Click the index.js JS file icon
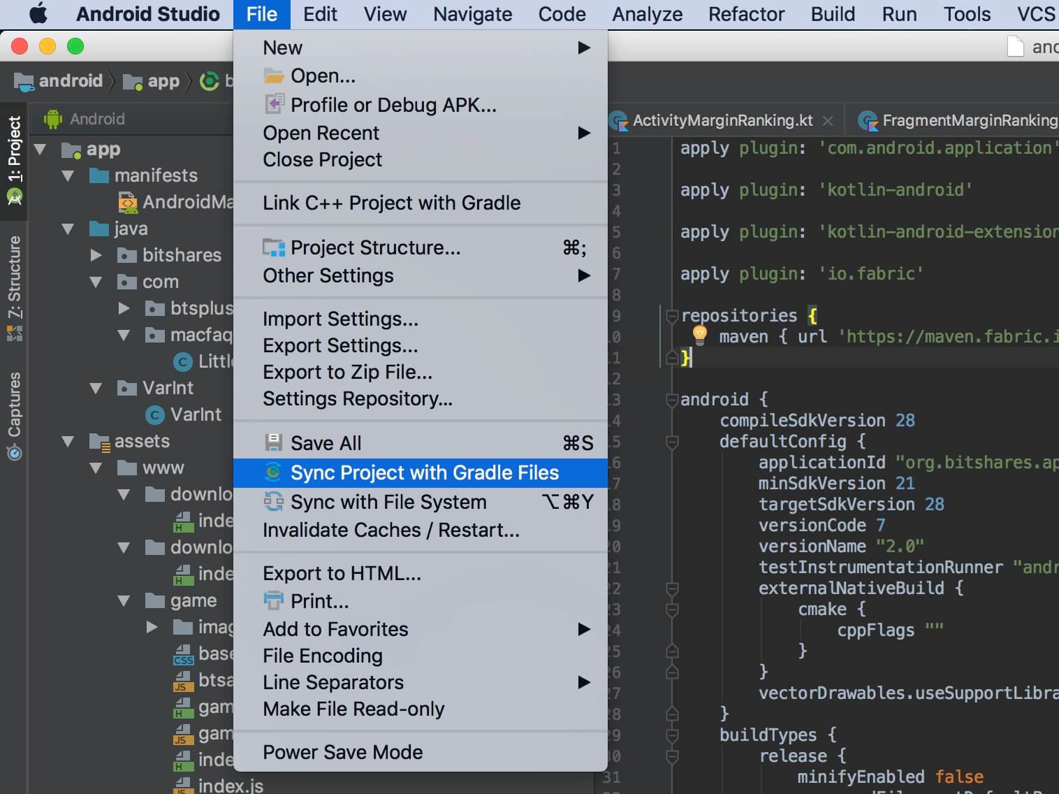This screenshot has width=1059, height=794. click(183, 787)
